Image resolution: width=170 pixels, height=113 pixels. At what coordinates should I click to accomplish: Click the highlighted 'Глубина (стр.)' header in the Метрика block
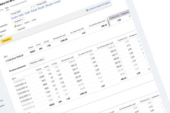[114, 17]
